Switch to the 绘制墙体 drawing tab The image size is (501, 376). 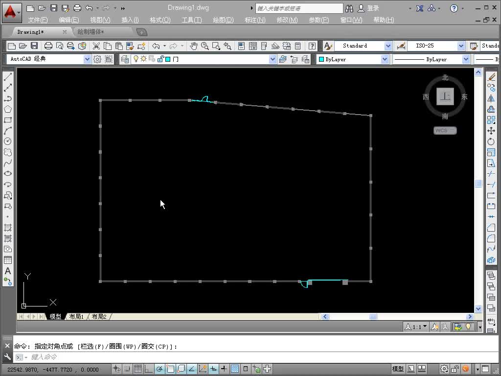[x=91, y=32]
